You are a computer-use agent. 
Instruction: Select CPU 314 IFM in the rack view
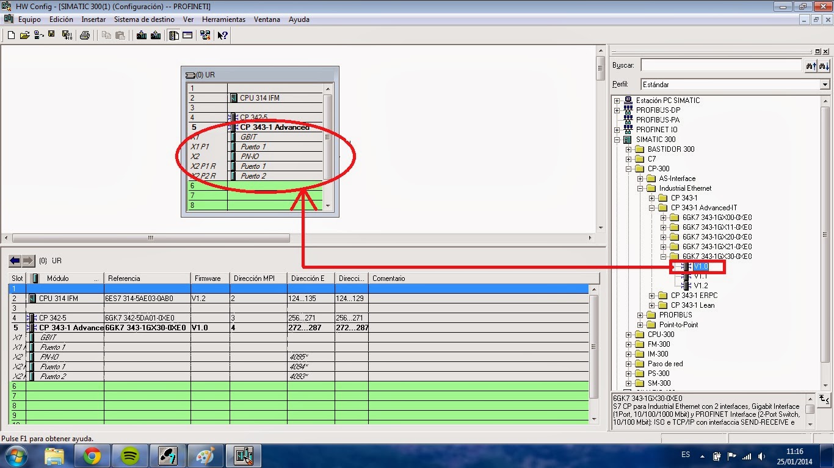pos(259,98)
